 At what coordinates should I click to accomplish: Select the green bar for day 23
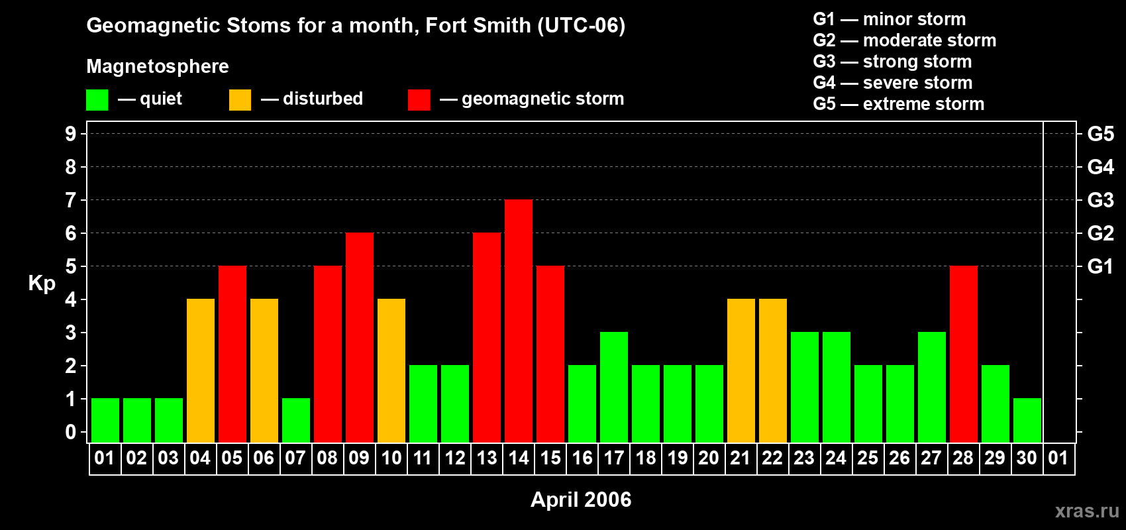tap(805, 388)
